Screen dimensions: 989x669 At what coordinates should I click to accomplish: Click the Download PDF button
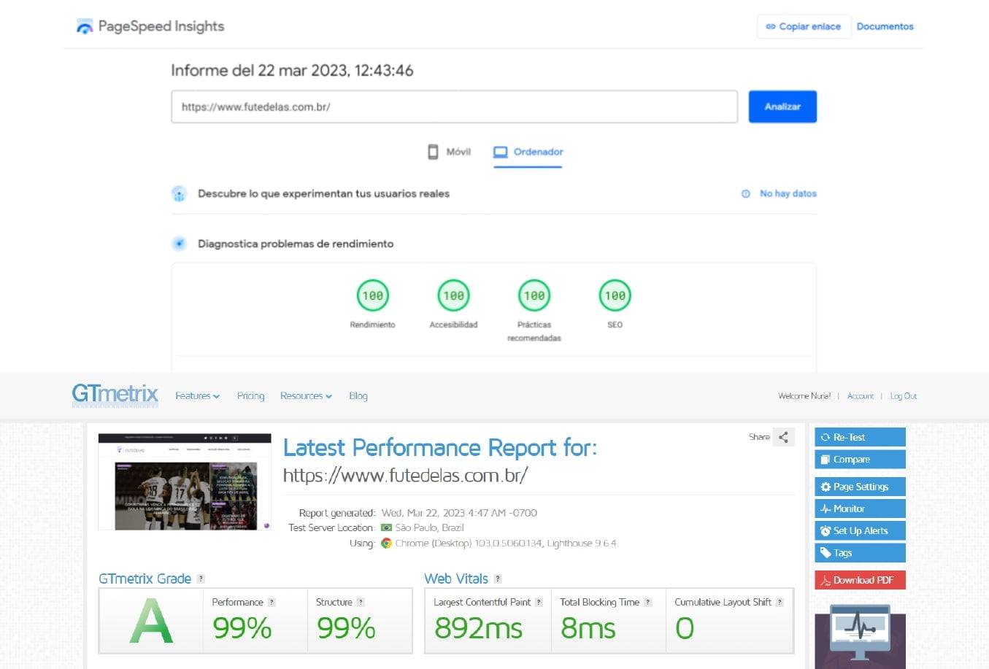[860, 580]
